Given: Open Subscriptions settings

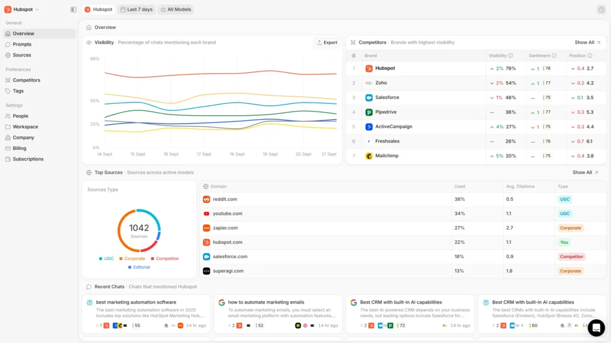Looking at the screenshot, I should pyautogui.click(x=39, y=159).
